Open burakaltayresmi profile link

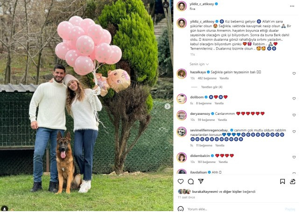click(205, 191)
